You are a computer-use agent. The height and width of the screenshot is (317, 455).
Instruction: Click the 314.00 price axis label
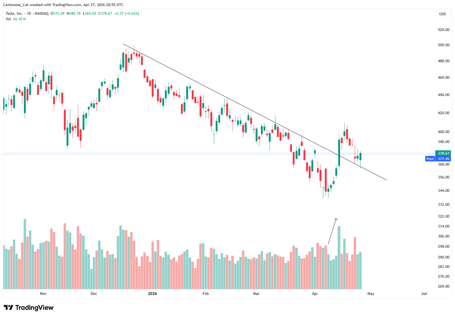tap(443, 226)
